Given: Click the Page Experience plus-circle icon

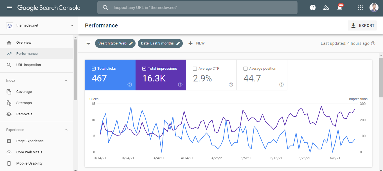Looking at the screenshot, I should coord(9,141).
